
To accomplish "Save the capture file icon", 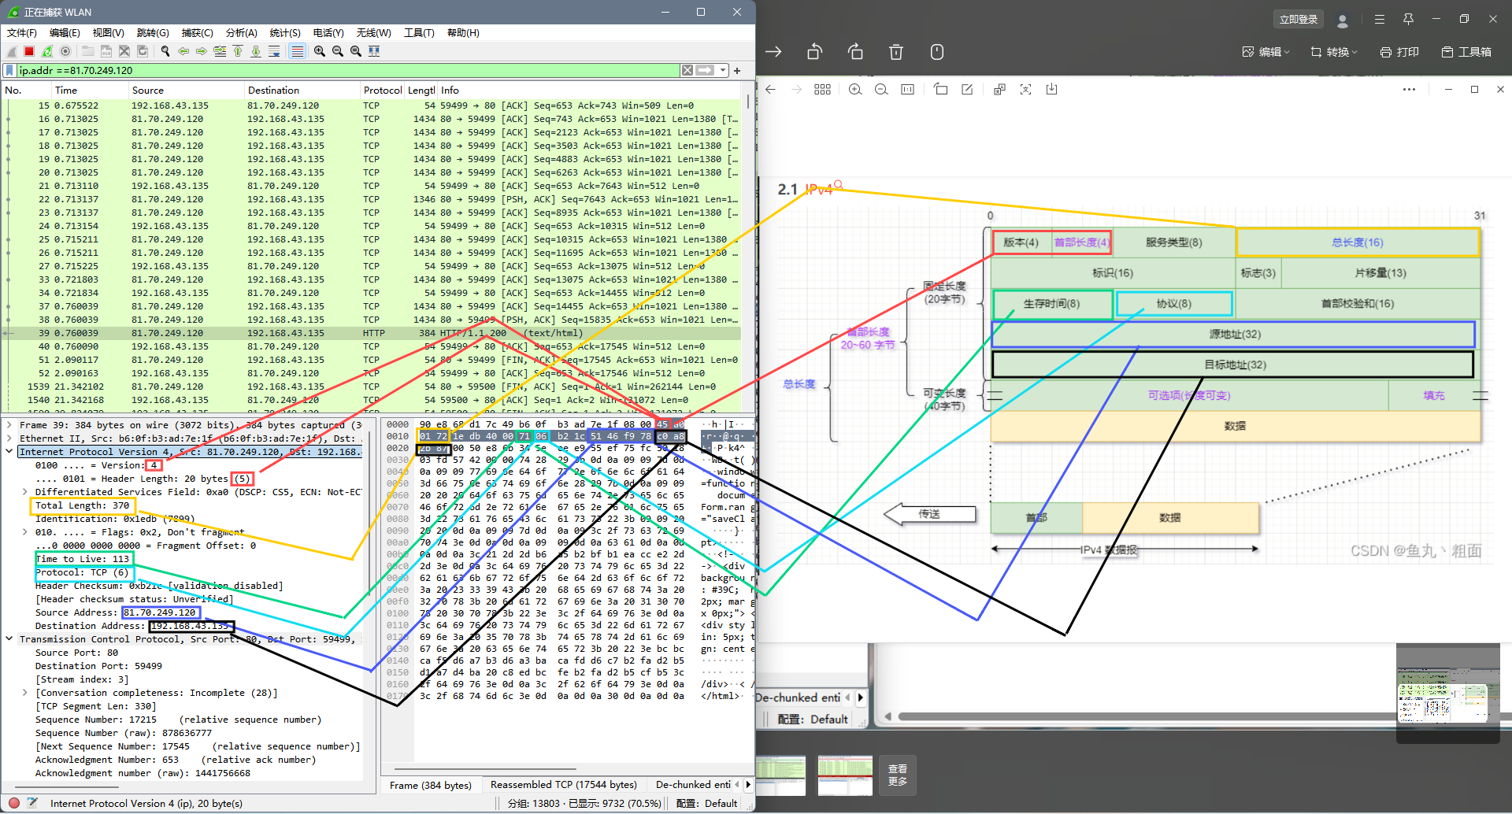I will [x=106, y=51].
